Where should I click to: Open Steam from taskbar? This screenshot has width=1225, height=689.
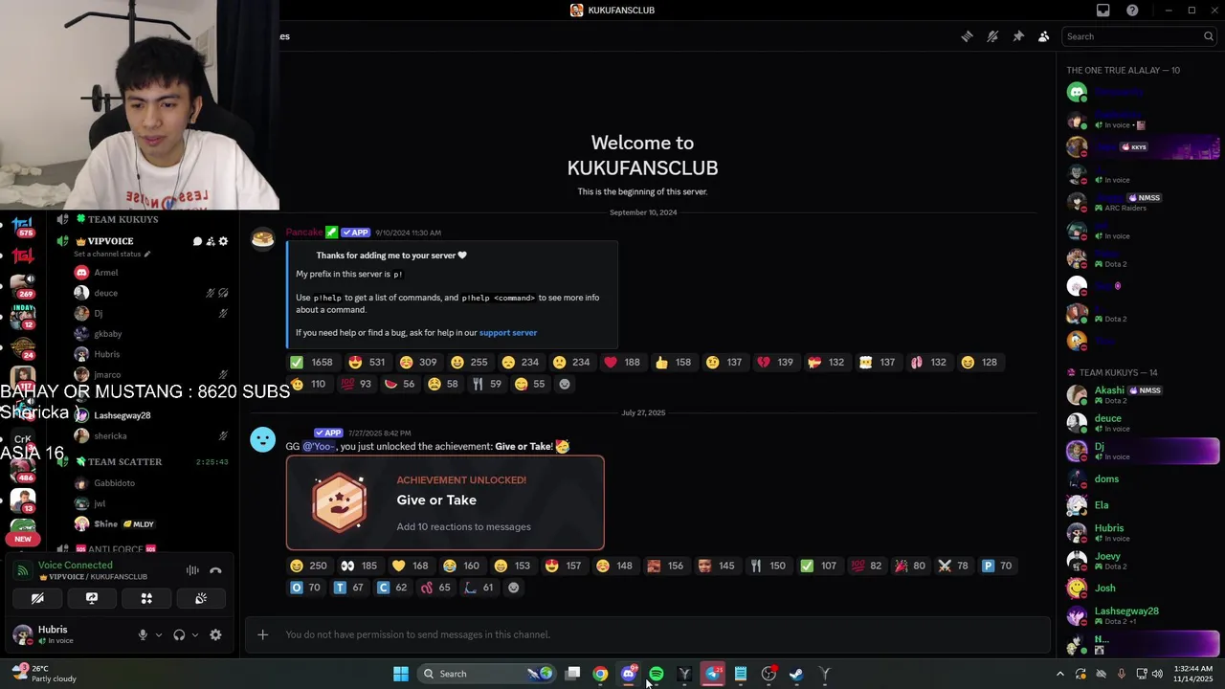click(x=796, y=674)
